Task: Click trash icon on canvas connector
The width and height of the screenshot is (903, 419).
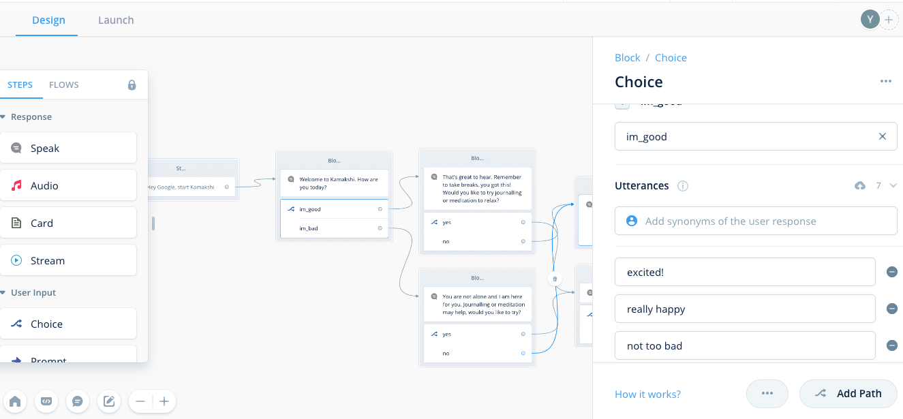Action: point(555,278)
